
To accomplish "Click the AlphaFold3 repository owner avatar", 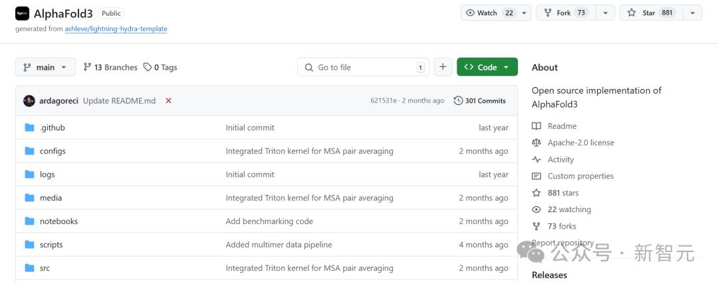I will pos(22,13).
